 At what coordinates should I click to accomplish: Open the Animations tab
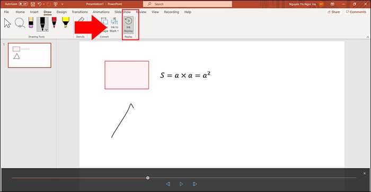pos(101,12)
